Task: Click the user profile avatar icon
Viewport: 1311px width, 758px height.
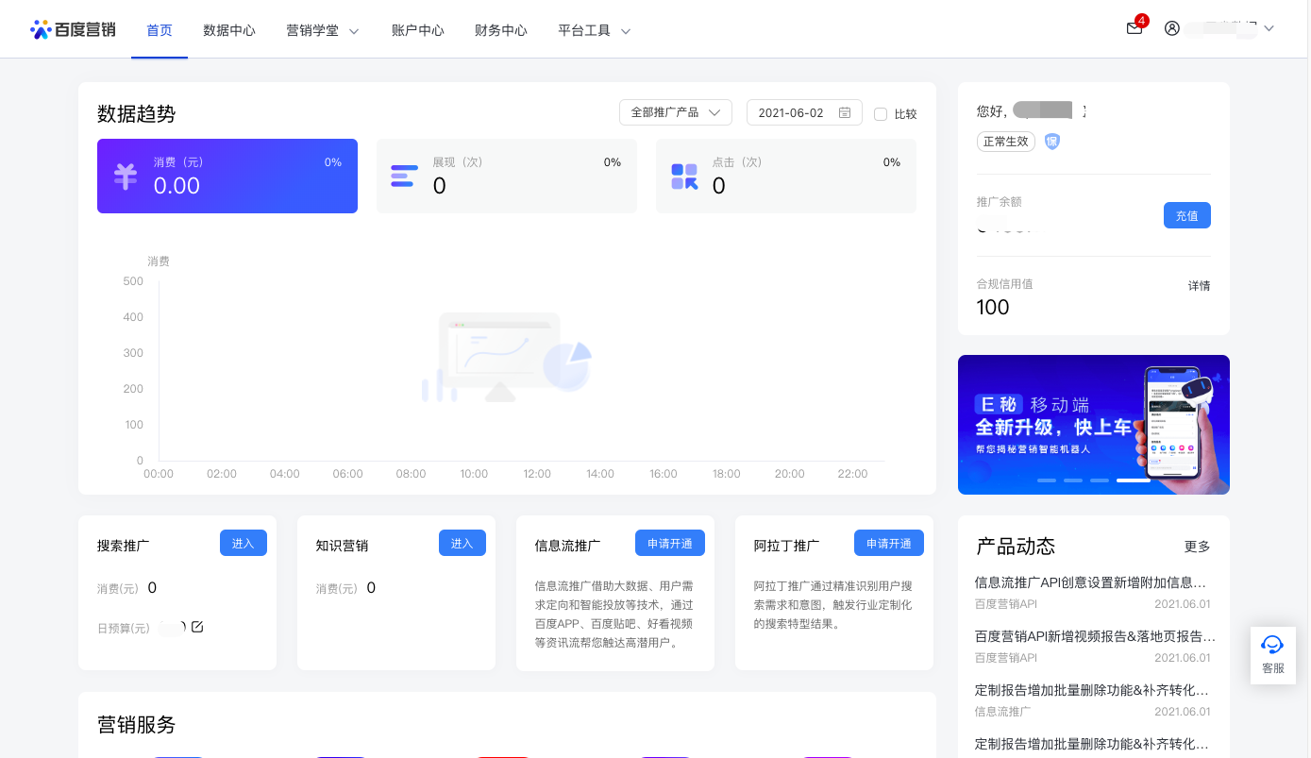Action: [x=1171, y=28]
